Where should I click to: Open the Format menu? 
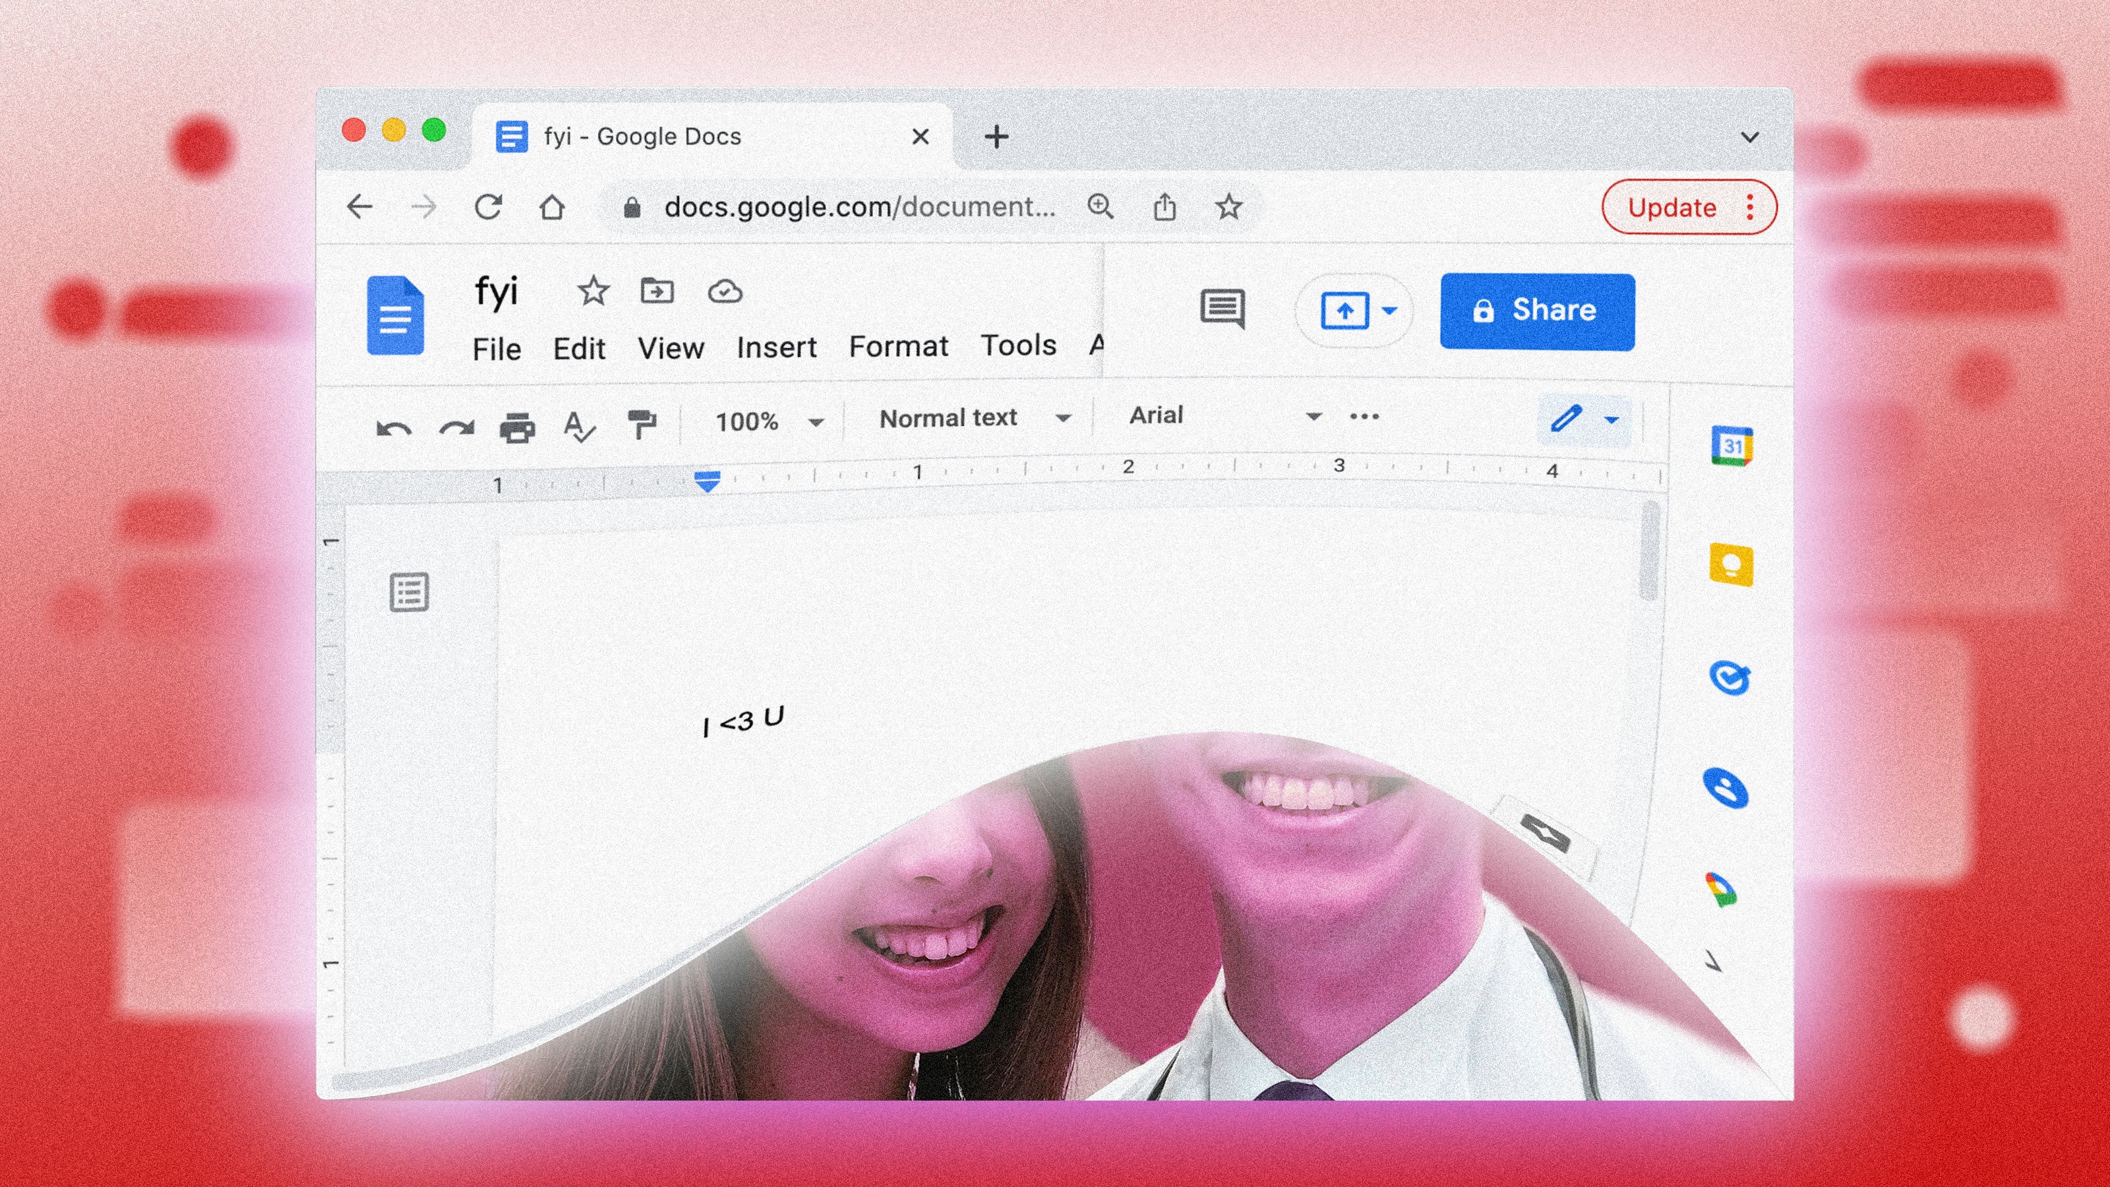click(x=899, y=346)
